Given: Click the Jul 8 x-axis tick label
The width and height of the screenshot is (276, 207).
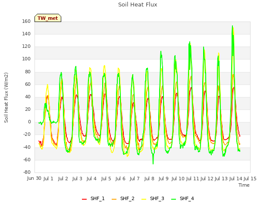Looking at the screenshot, I should (149, 179).
